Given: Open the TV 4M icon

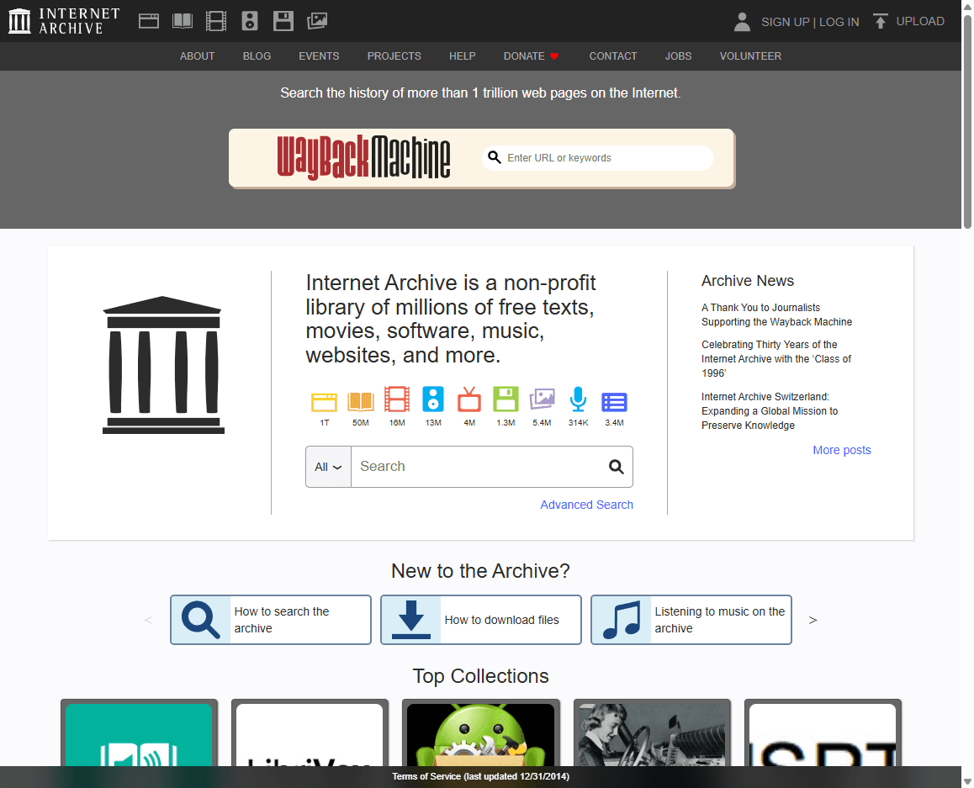Looking at the screenshot, I should [469, 399].
